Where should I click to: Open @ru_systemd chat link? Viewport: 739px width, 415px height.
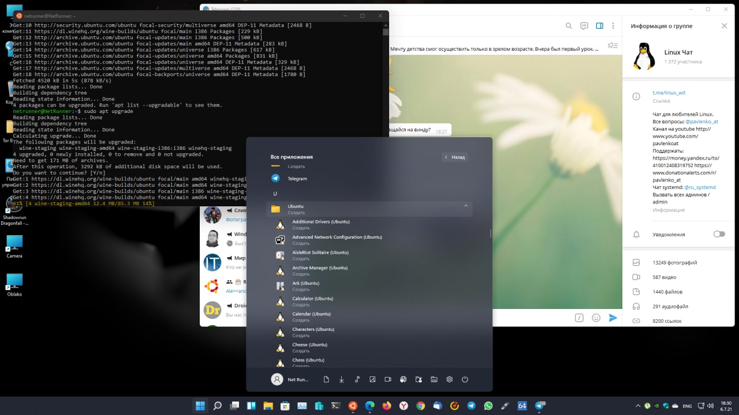click(700, 187)
